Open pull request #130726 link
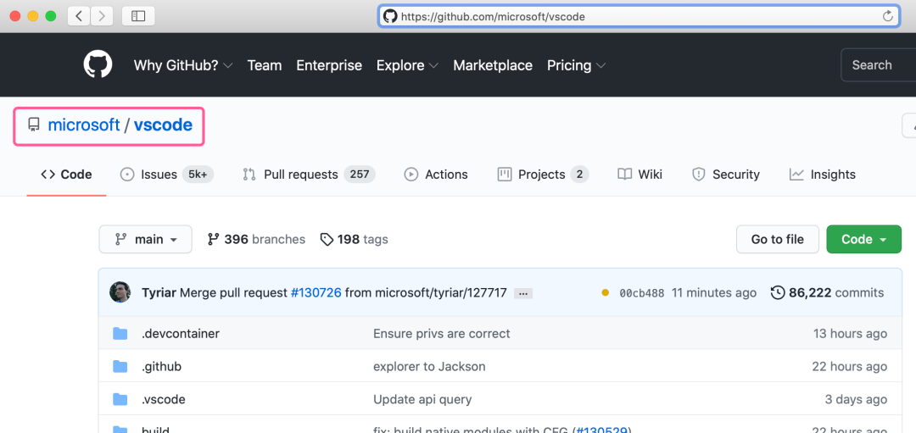The image size is (916, 433). [x=316, y=293]
